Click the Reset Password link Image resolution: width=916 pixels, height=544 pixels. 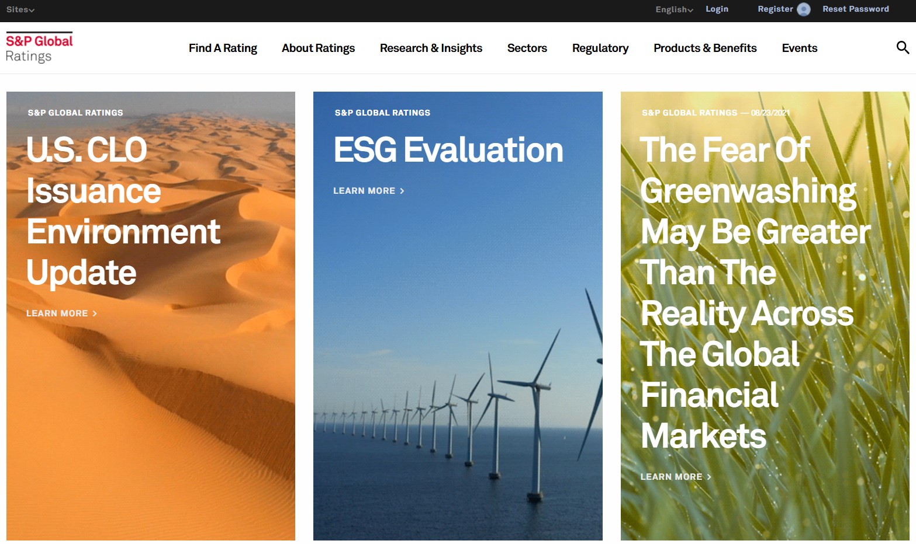(x=855, y=9)
